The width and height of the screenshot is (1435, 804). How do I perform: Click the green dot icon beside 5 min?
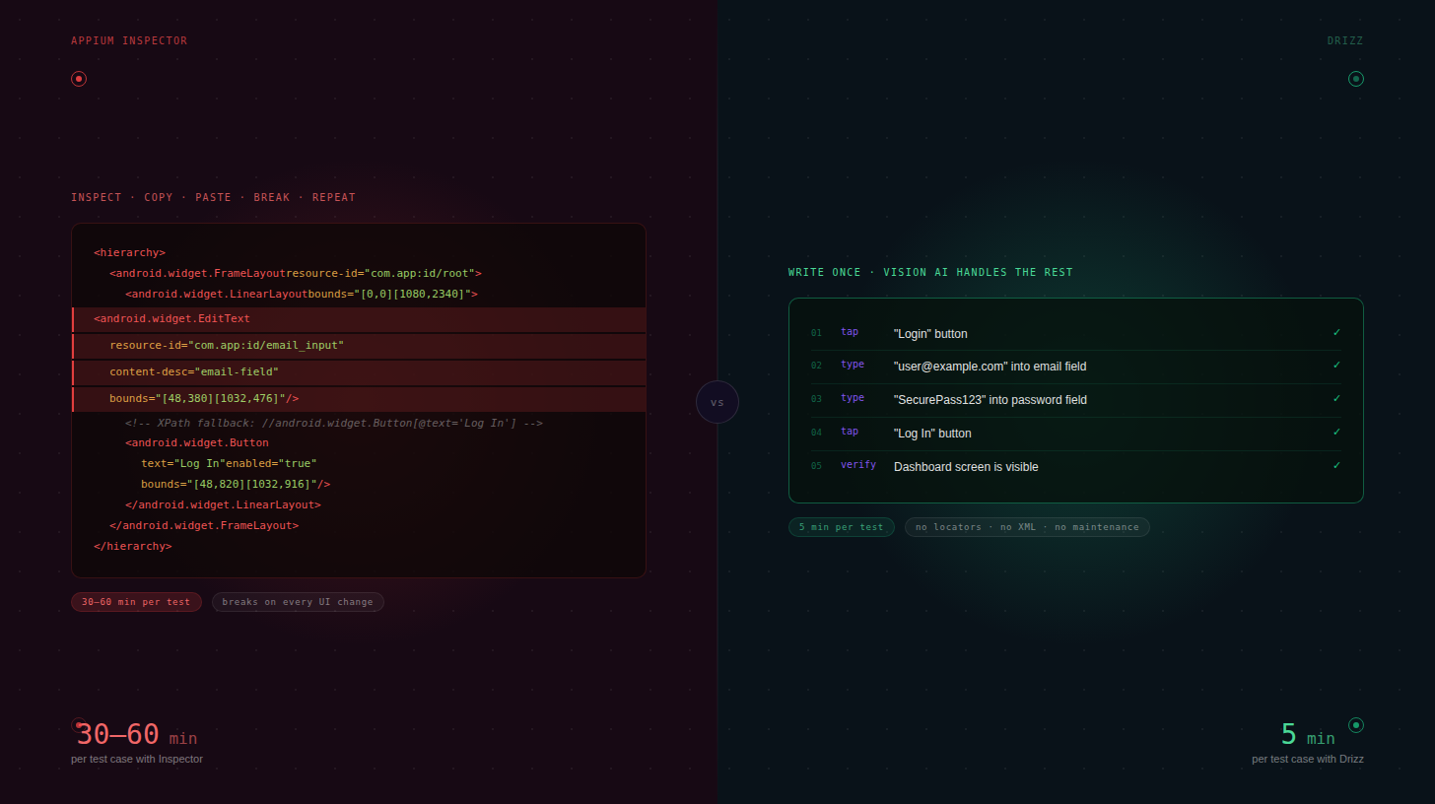click(1356, 725)
